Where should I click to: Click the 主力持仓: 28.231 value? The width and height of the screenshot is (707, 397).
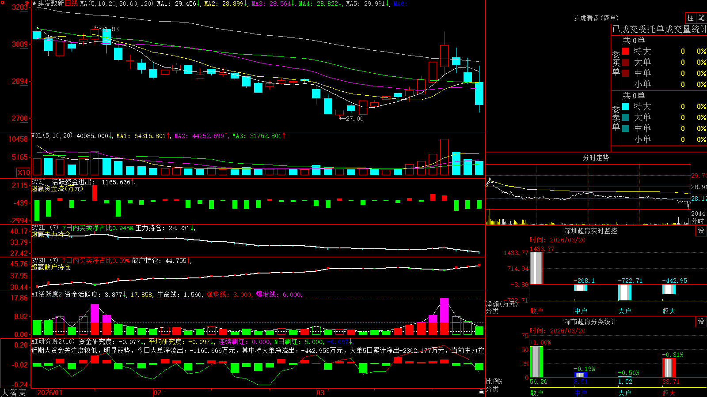[163, 228]
